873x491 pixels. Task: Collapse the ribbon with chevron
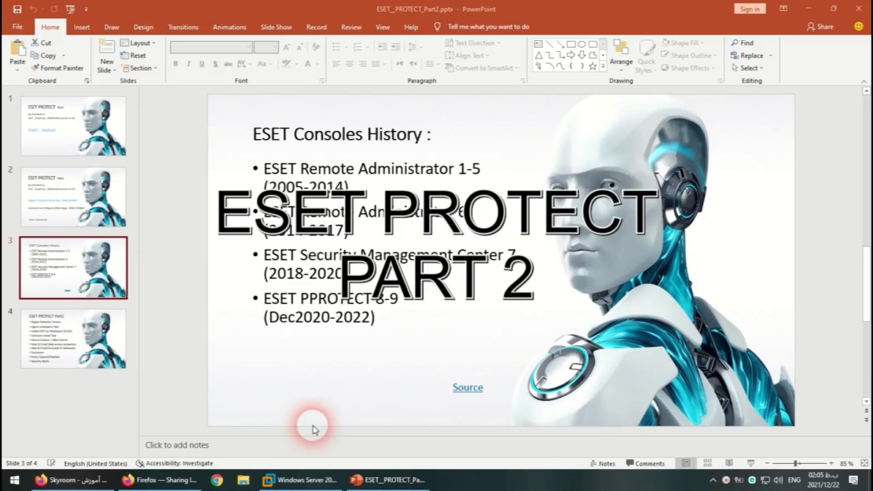point(864,81)
